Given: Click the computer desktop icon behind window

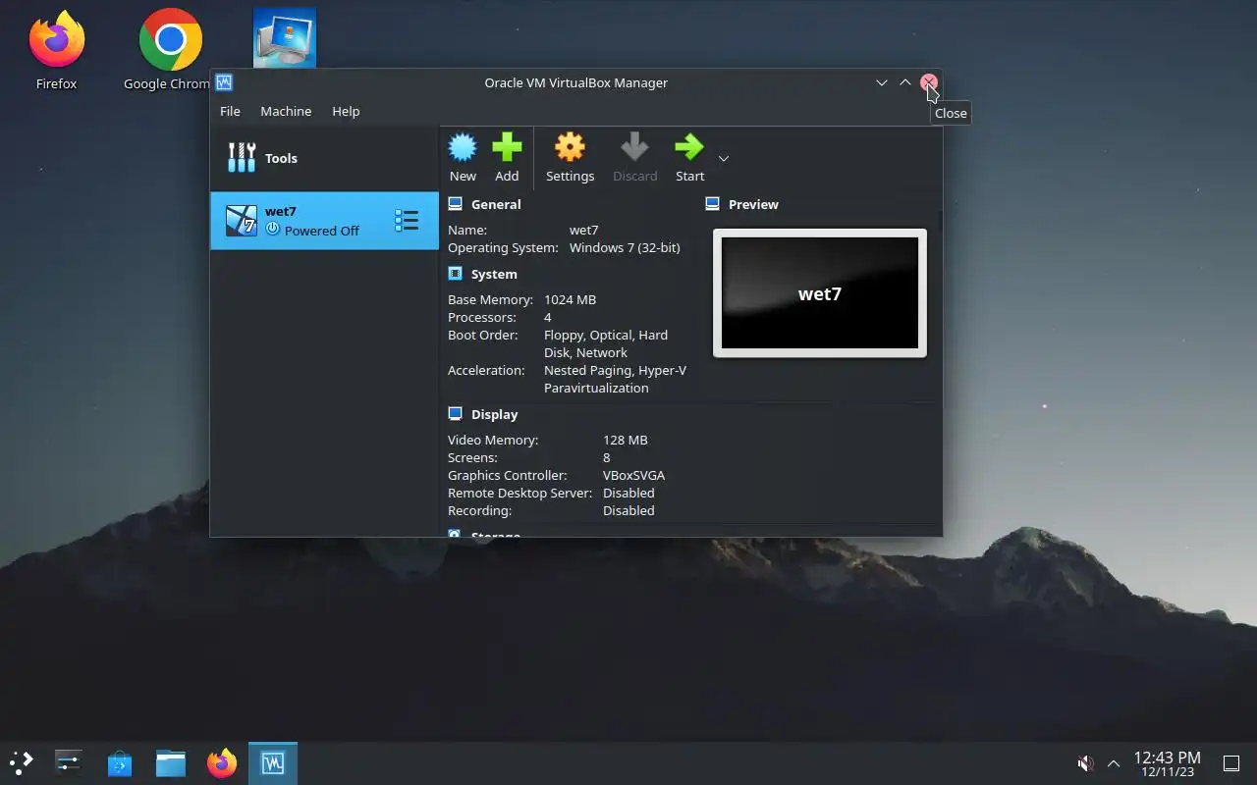Looking at the screenshot, I should pyautogui.click(x=285, y=38).
